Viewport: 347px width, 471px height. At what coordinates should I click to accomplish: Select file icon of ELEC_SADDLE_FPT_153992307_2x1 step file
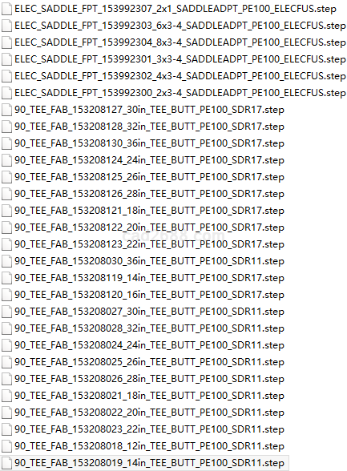click(6, 9)
